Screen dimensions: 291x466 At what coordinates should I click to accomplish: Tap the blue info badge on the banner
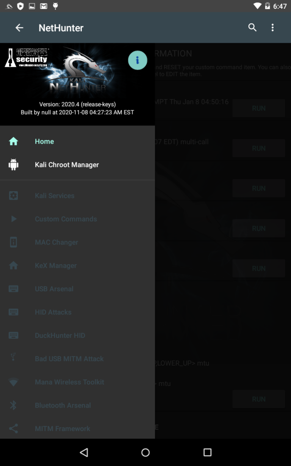tap(138, 60)
